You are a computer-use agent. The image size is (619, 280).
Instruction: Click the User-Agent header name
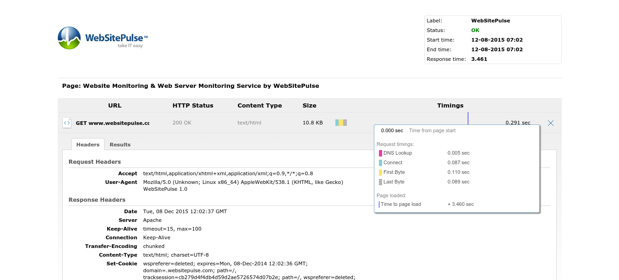121,182
